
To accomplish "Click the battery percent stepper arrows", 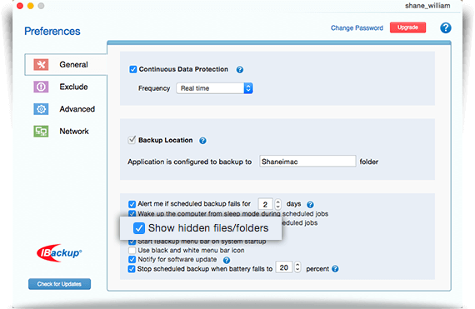I will pos(297,267).
